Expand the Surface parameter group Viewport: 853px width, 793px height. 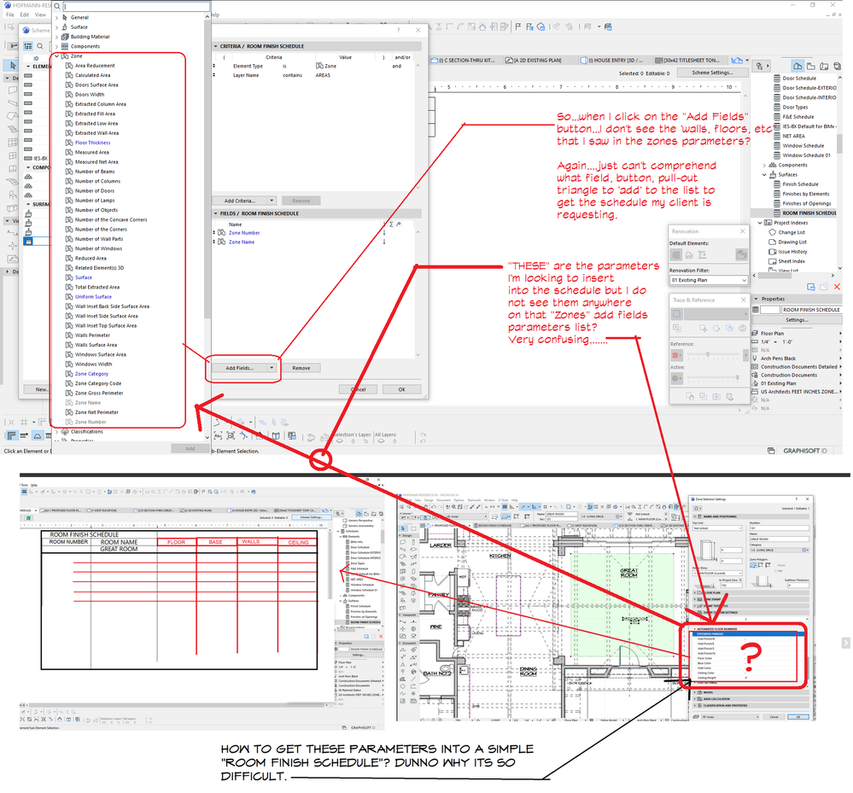(x=56, y=27)
